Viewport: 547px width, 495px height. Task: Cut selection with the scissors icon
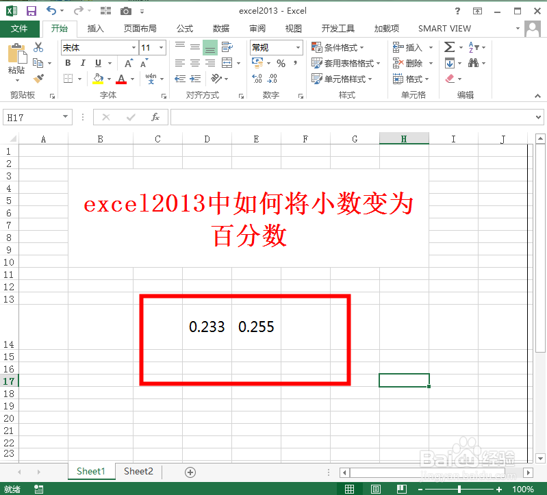pyautogui.click(x=38, y=47)
